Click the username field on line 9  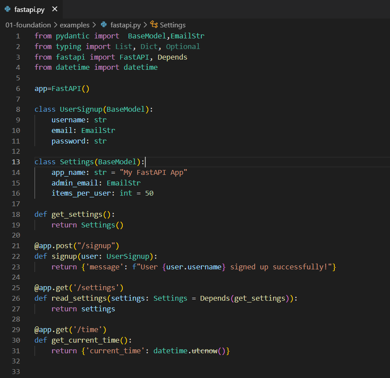[x=68, y=120]
